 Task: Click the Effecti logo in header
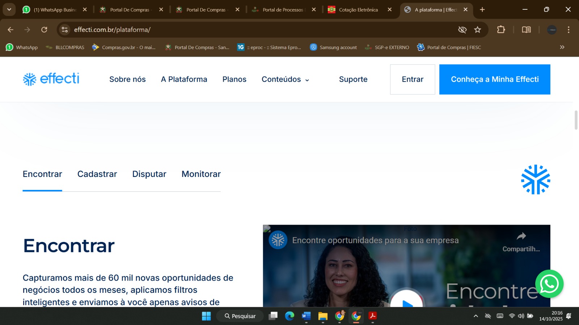click(51, 79)
